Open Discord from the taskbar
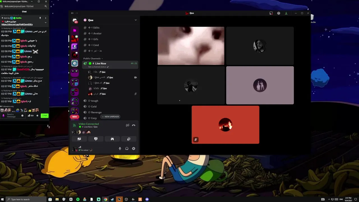Image resolution: width=359 pixels, height=202 pixels. click(x=147, y=199)
